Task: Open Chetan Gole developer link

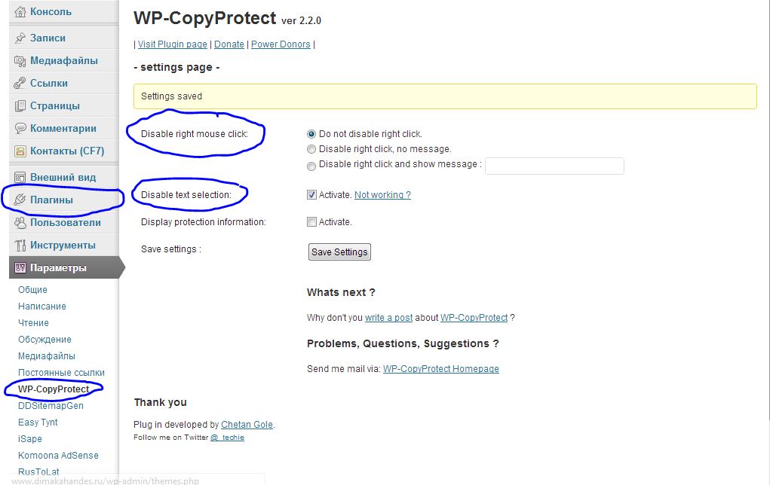Action: tap(247, 425)
